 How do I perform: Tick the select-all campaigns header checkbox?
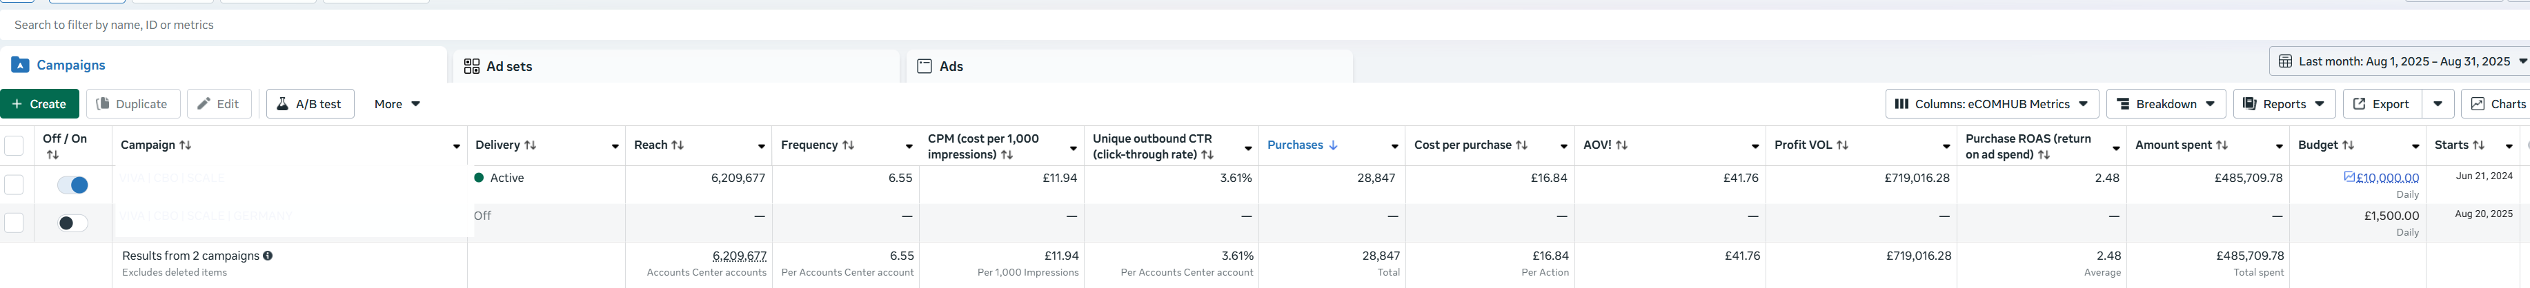click(x=14, y=146)
